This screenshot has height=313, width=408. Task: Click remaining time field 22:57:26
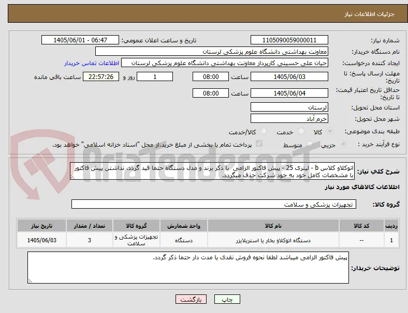point(101,76)
